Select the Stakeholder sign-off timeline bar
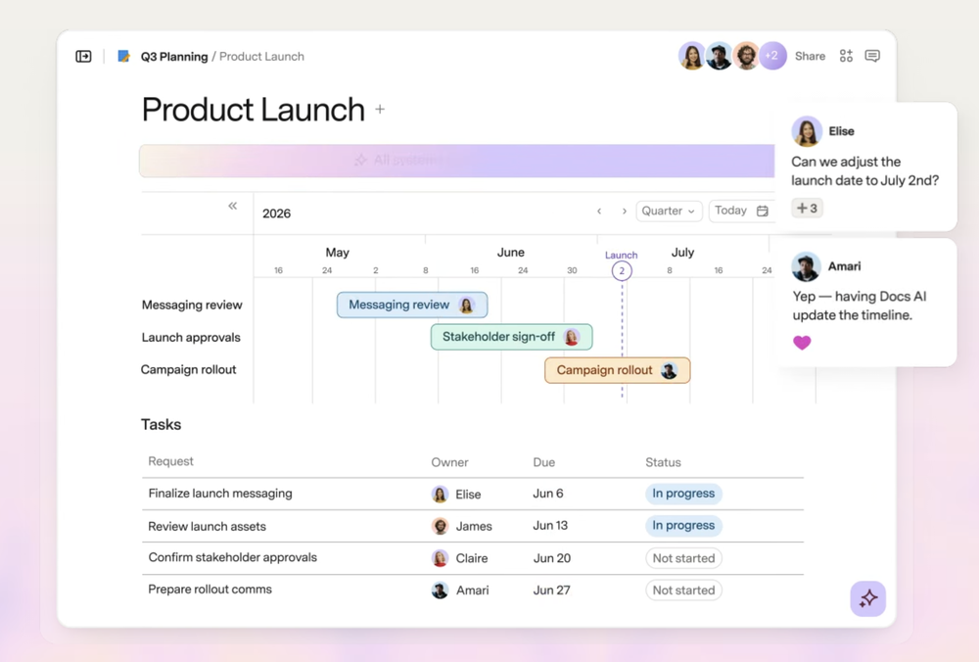The image size is (979, 662). click(x=511, y=337)
